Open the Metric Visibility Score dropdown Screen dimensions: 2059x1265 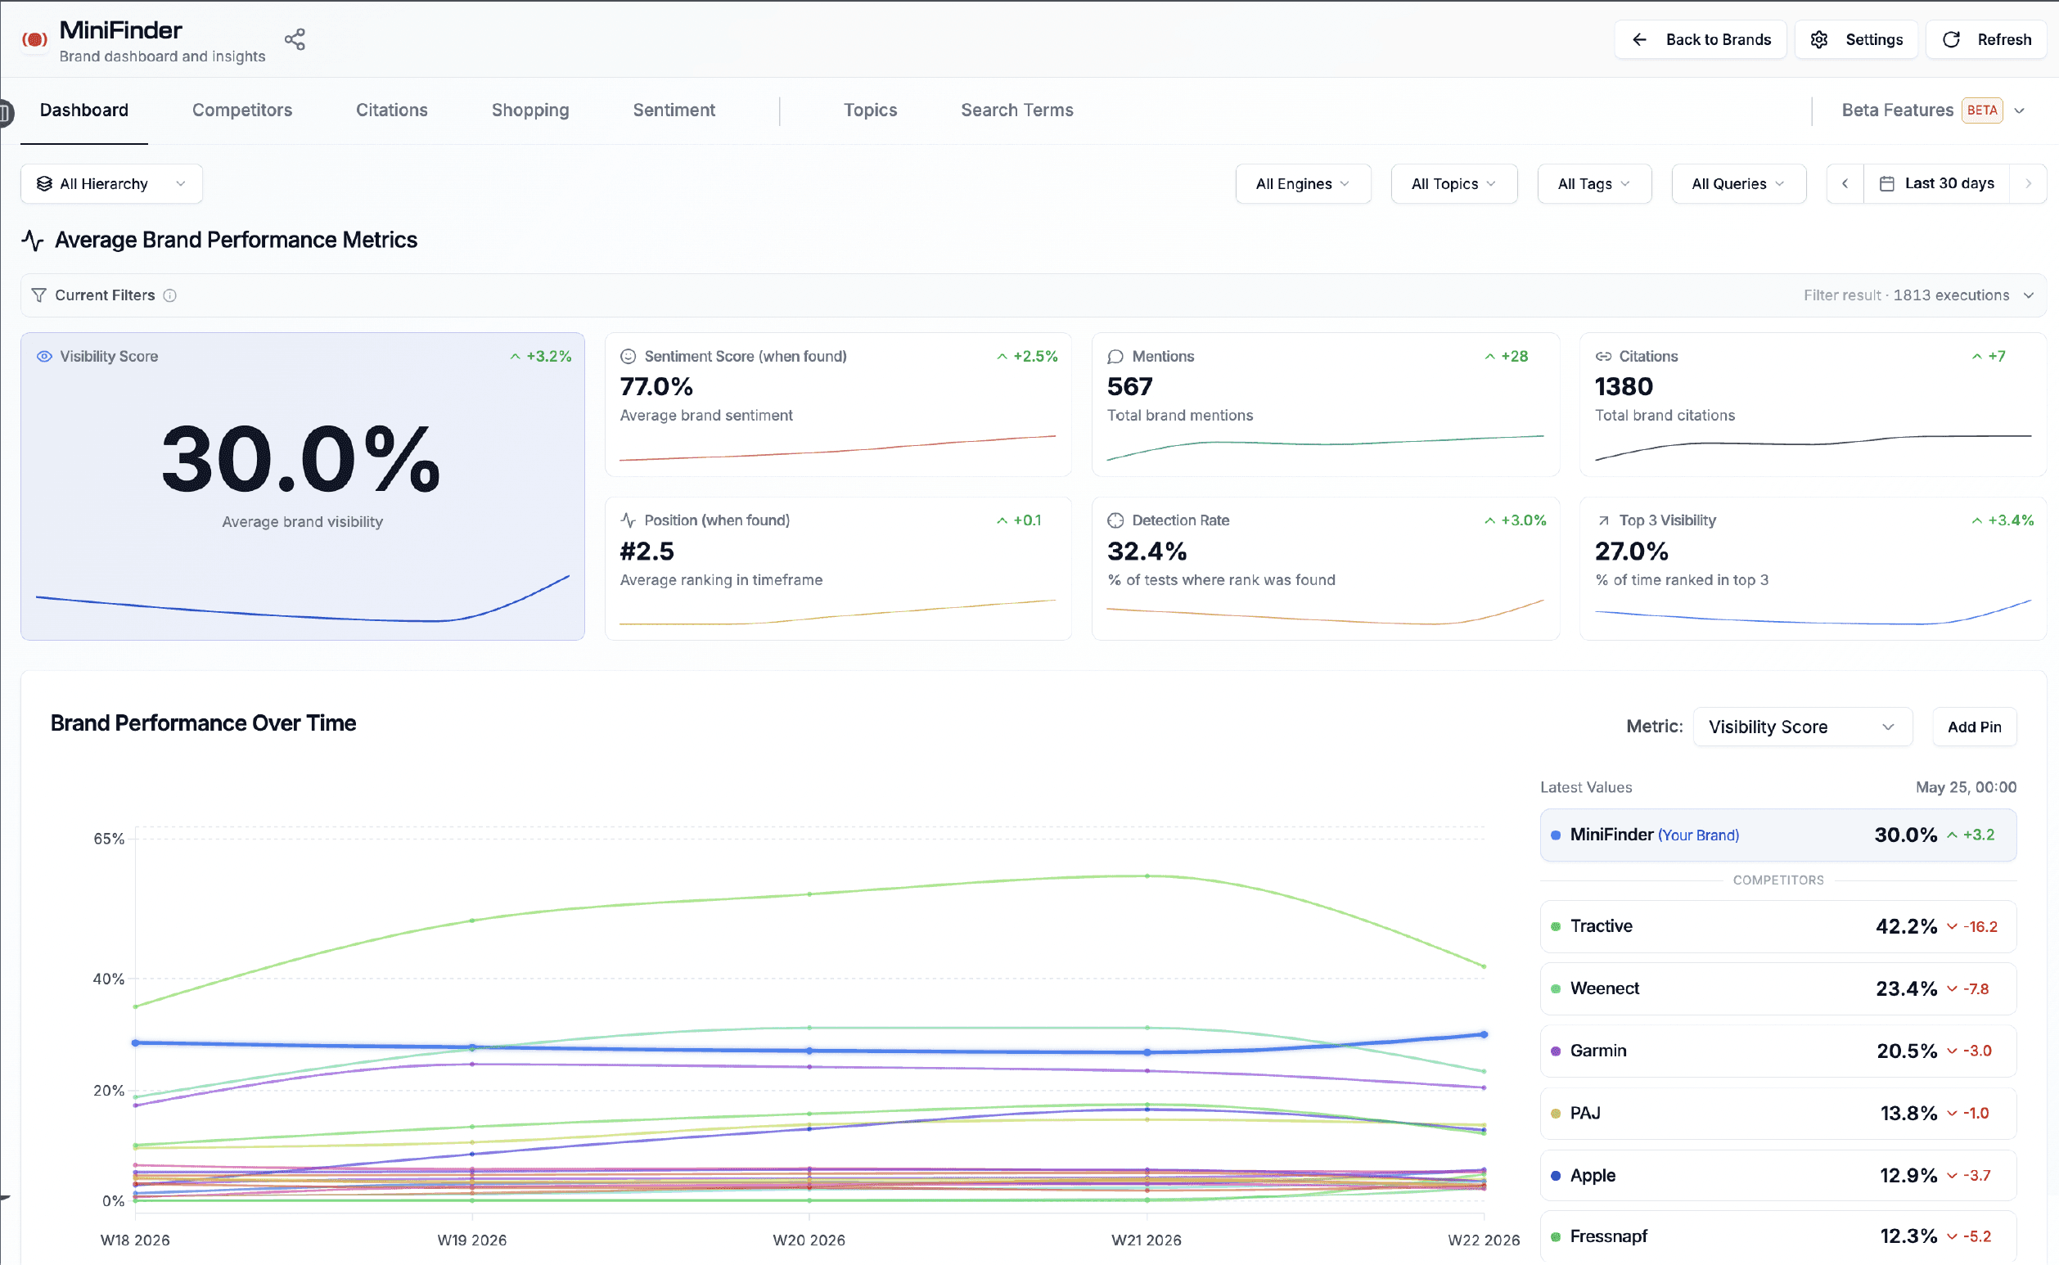click(x=1802, y=727)
